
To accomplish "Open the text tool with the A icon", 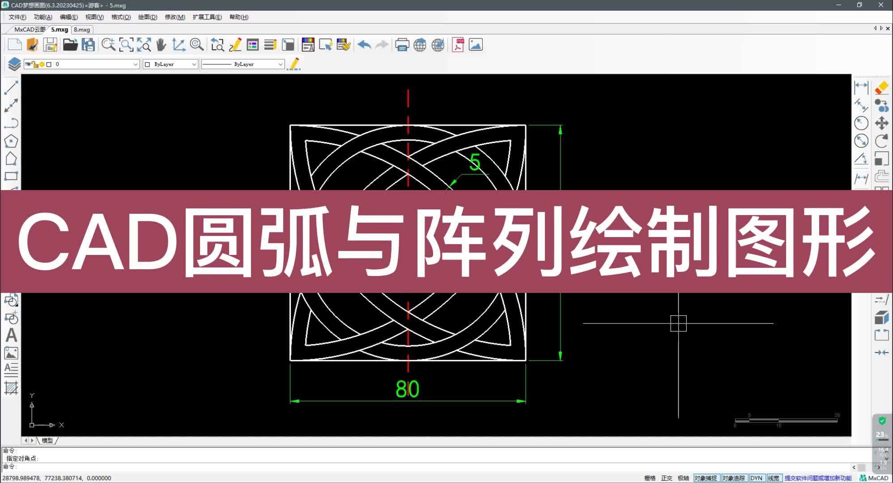I will point(11,335).
